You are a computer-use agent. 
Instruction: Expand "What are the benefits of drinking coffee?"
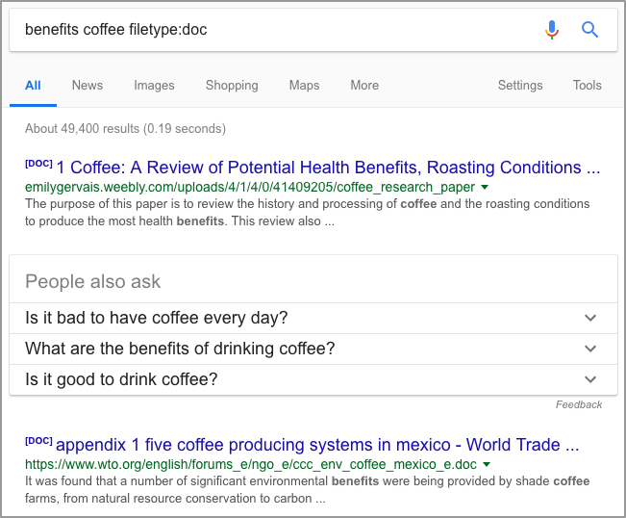pos(313,349)
